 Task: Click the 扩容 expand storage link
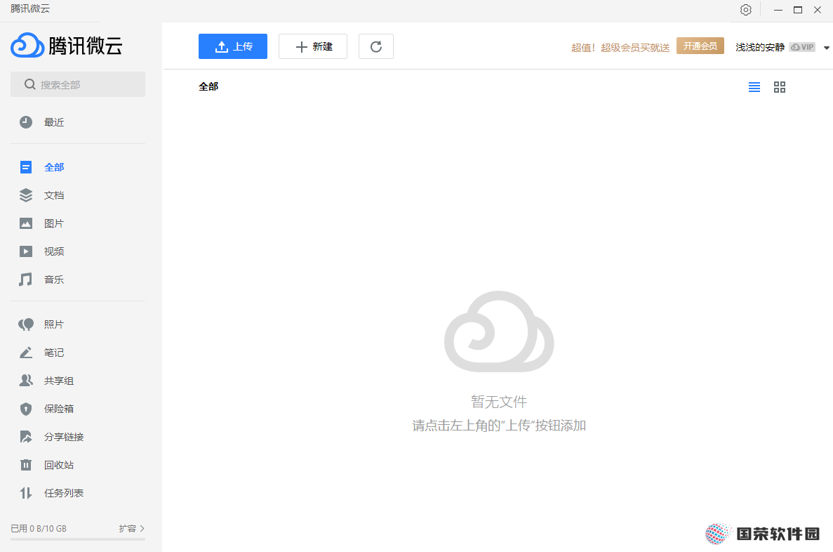pos(131,529)
